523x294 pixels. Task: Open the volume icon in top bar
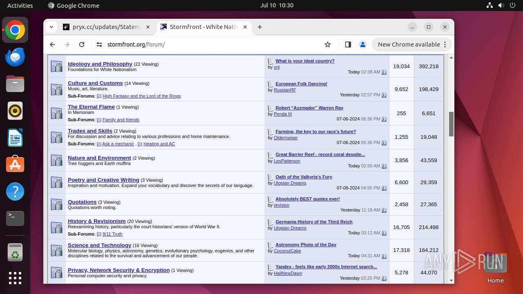(x=501, y=5)
